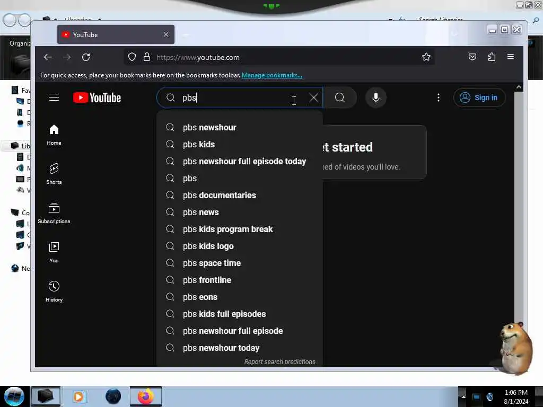
Task: Choose the plain 'pbs' suggestion
Action: (240, 178)
